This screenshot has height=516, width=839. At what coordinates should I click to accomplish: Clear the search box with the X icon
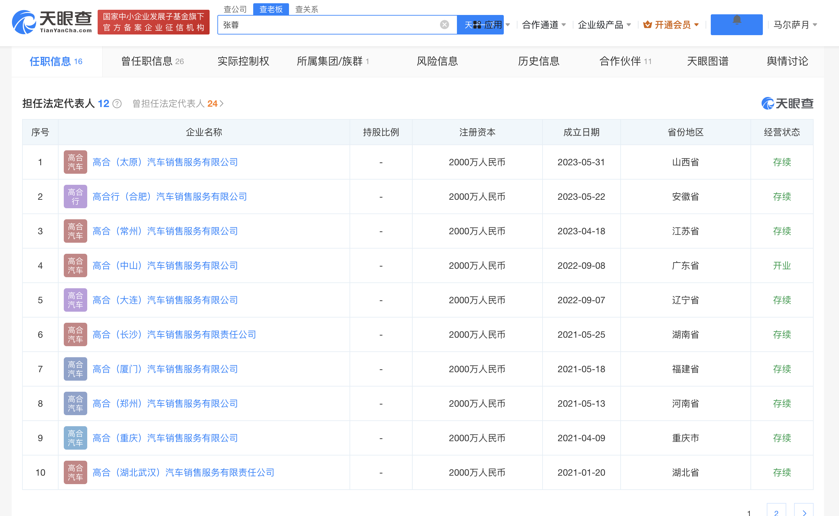[x=445, y=25]
